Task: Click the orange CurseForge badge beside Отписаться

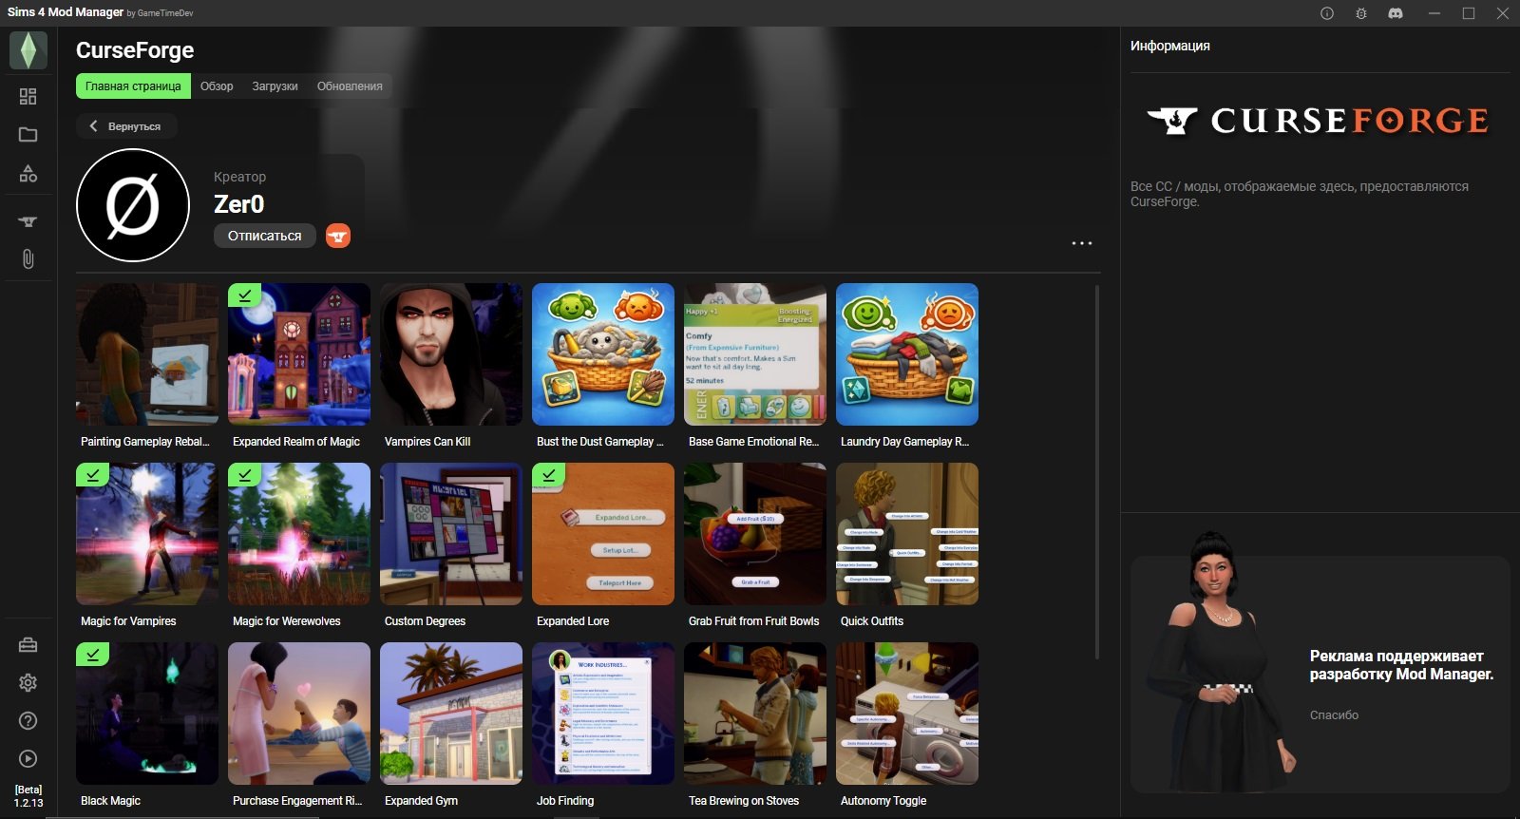Action: [338, 236]
